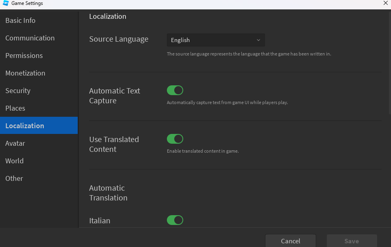Toggle Italian automatic translation off

click(175, 220)
